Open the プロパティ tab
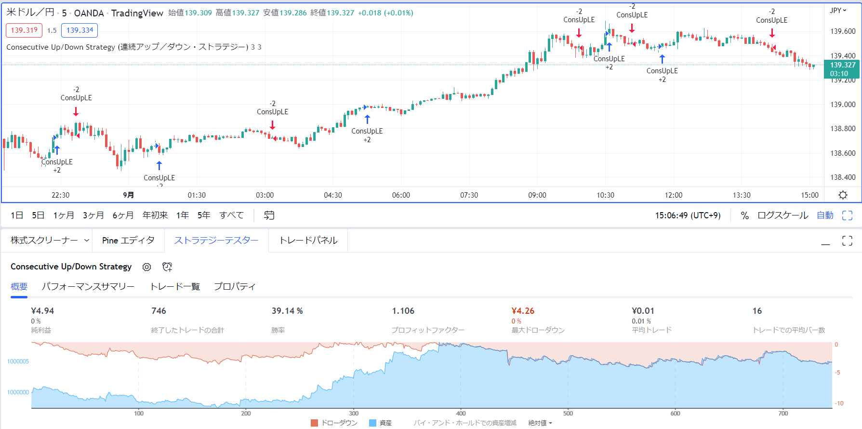The height and width of the screenshot is (429, 862). (235, 286)
